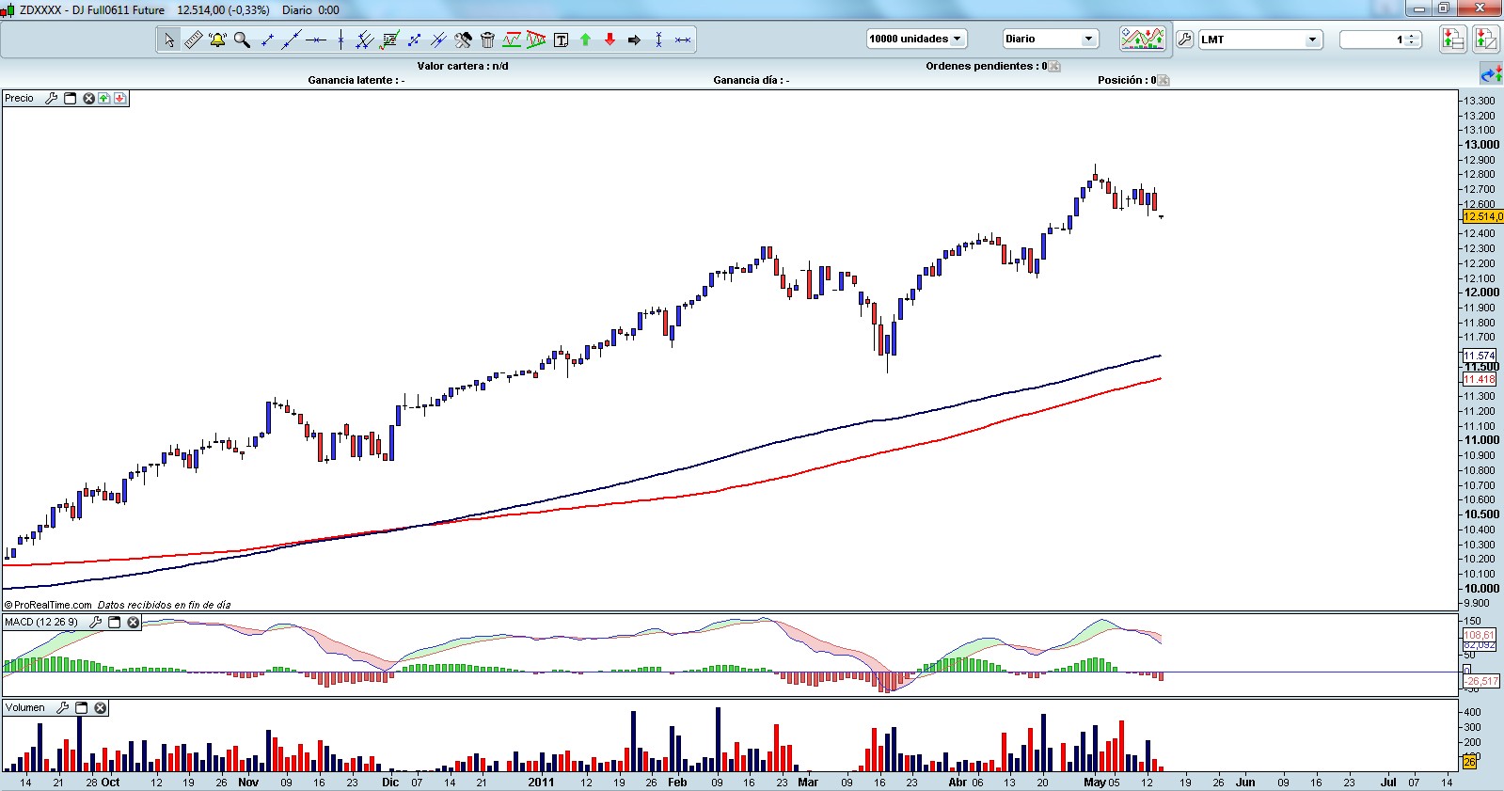This screenshot has height=791, width=1504.
Task: Click the -26,517 MACD histogram value
Action: [x=1481, y=681]
